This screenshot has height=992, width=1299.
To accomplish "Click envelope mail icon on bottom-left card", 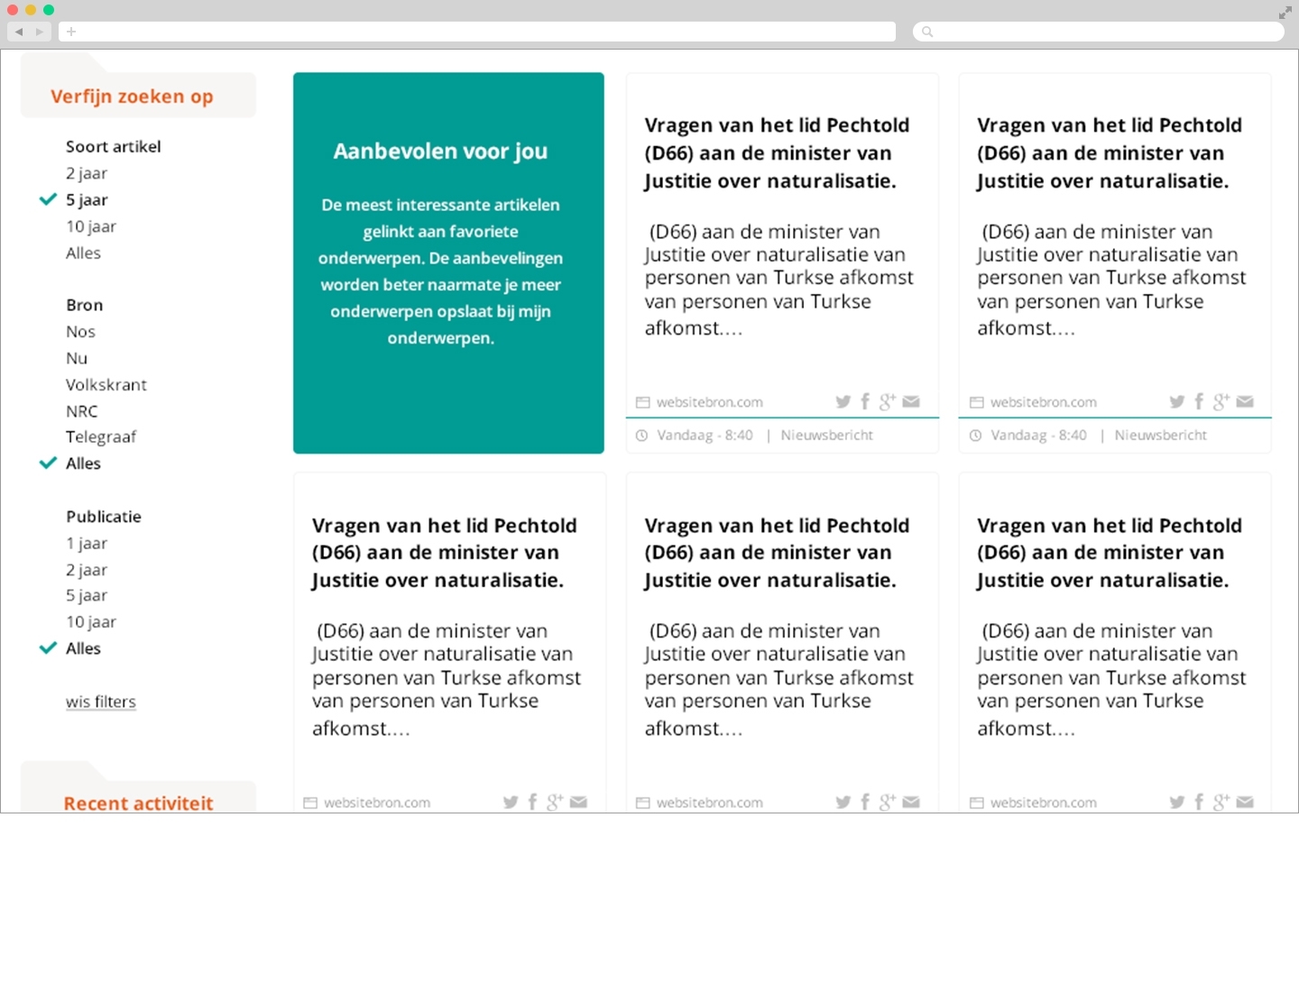I will (579, 802).
